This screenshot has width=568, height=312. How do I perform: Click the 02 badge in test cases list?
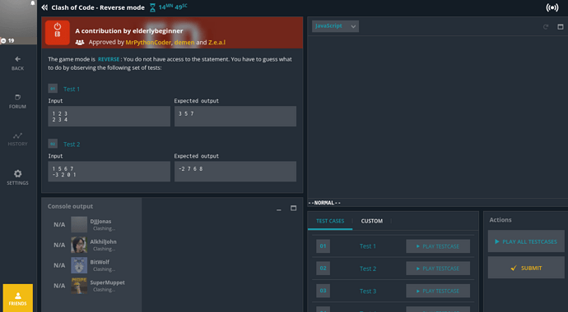click(x=323, y=268)
